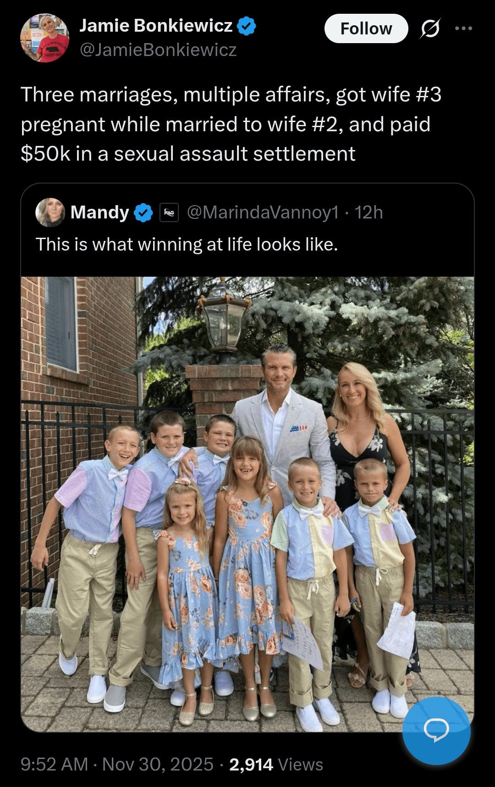Click the verified badge beside Jamie Bonkiewicz
495x787 pixels.
(247, 26)
